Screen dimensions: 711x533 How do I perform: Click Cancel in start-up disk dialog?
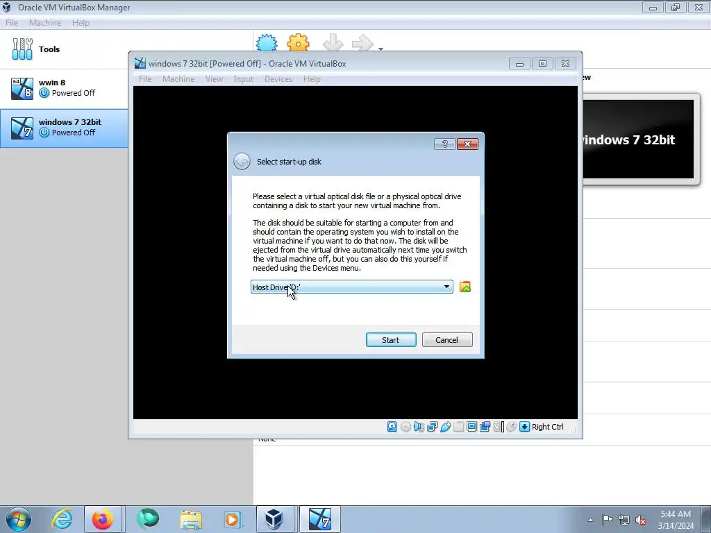pyautogui.click(x=447, y=340)
